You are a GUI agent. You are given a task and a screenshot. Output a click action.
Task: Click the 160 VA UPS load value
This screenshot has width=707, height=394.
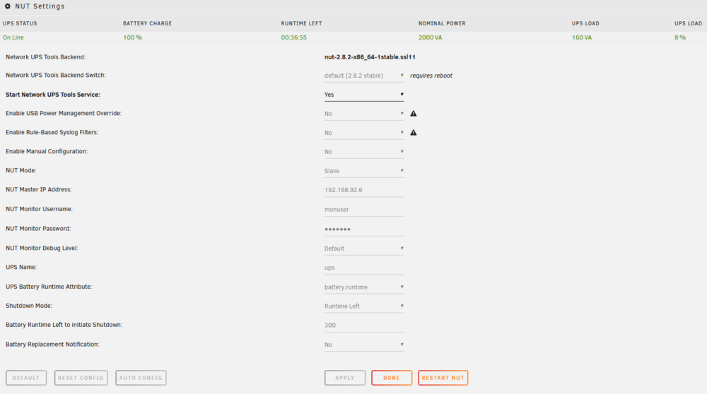[x=582, y=37]
